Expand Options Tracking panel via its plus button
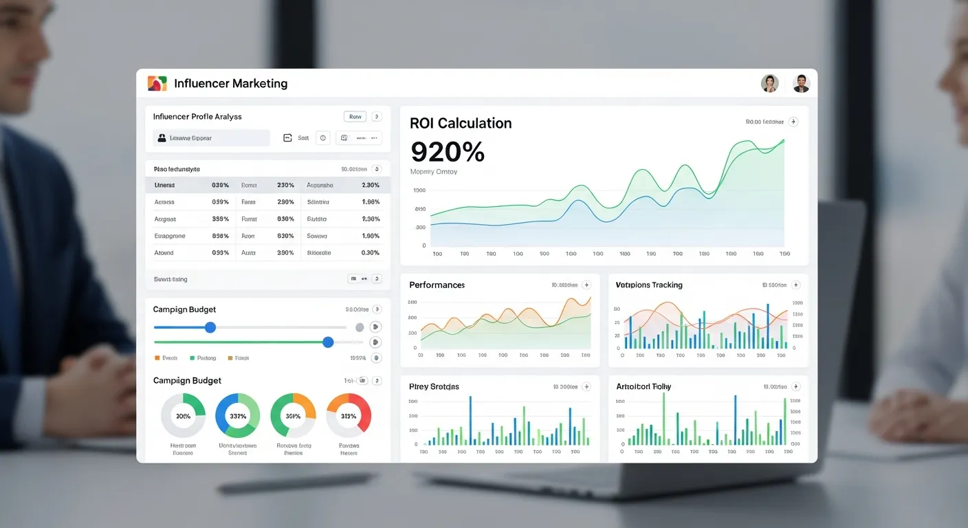This screenshot has width=968, height=528. click(795, 284)
